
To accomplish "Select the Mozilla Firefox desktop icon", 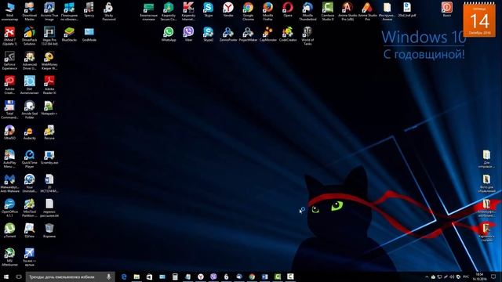I will pyautogui.click(x=267, y=12).
